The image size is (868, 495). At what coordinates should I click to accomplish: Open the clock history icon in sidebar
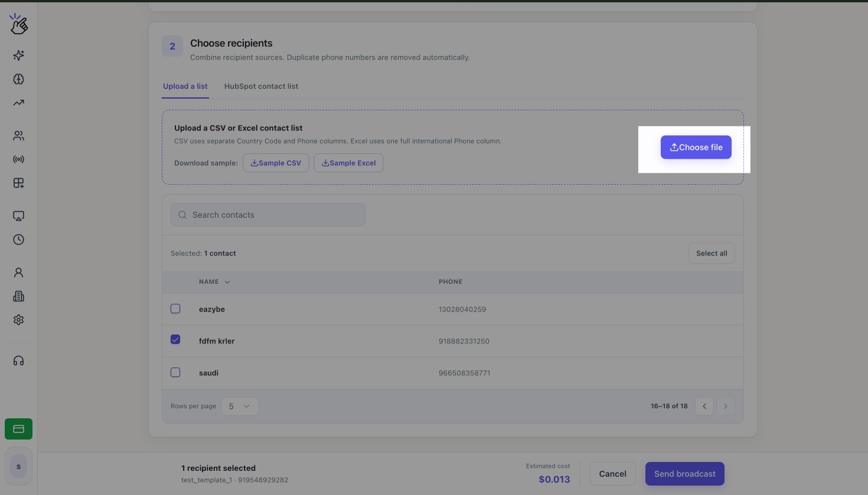[18, 240]
